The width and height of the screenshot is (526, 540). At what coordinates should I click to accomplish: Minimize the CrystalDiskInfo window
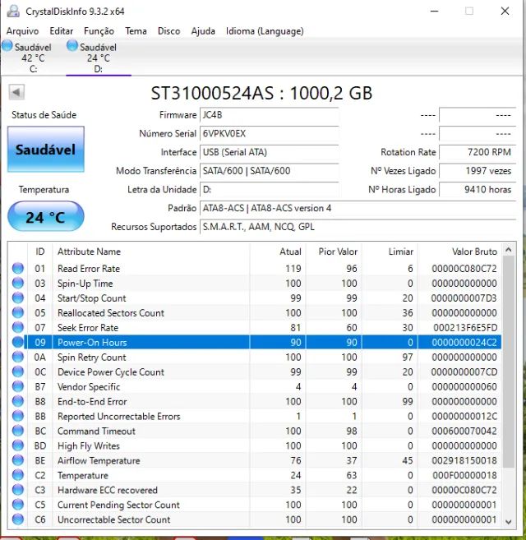pyautogui.click(x=435, y=11)
